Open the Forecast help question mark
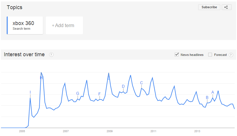 coord(231,55)
